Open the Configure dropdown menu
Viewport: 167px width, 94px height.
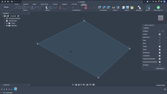(x=104, y=10)
